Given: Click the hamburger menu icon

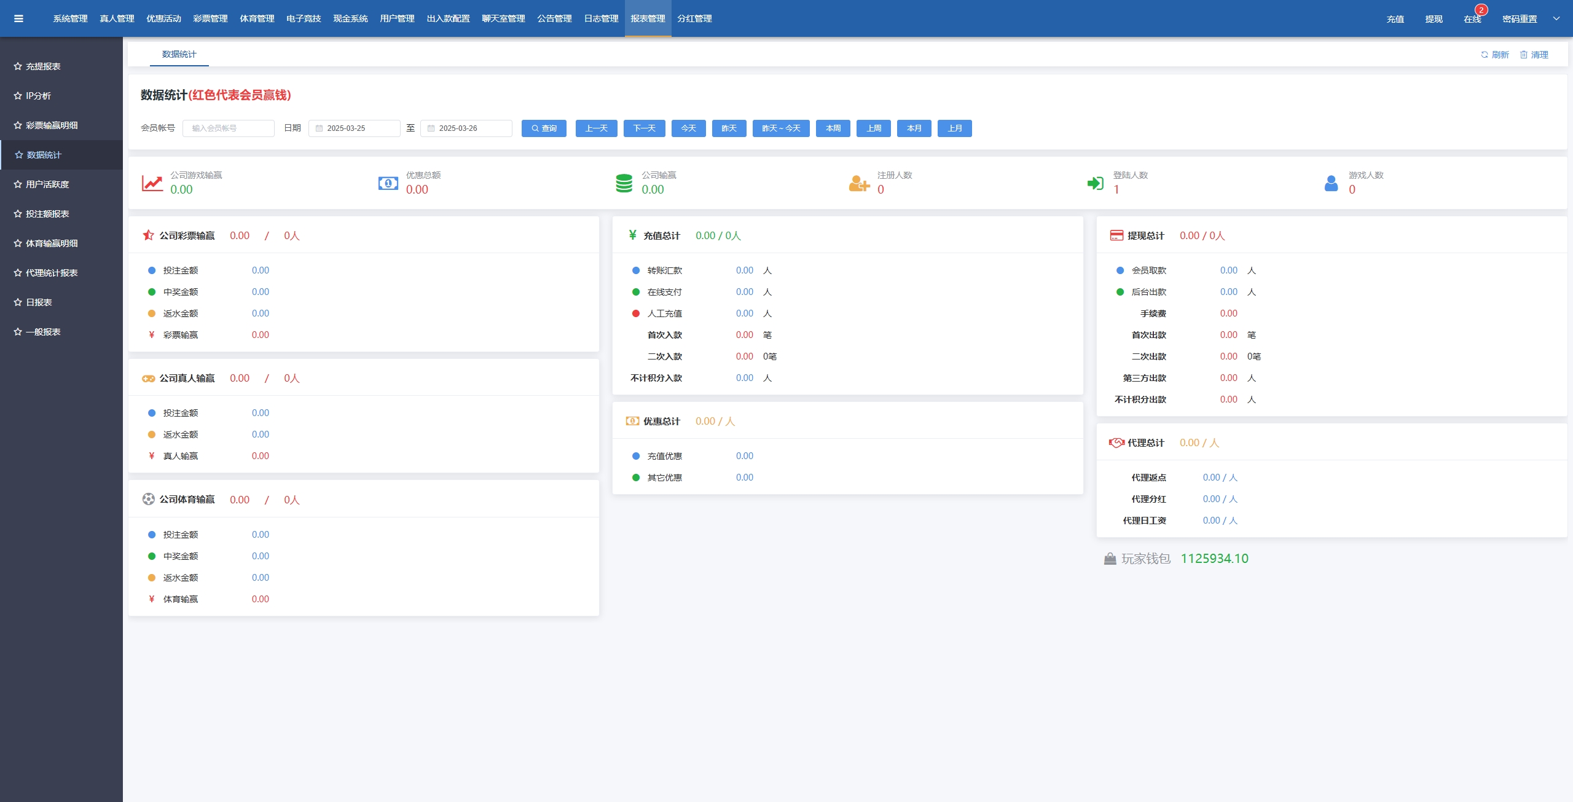Looking at the screenshot, I should [x=18, y=18].
